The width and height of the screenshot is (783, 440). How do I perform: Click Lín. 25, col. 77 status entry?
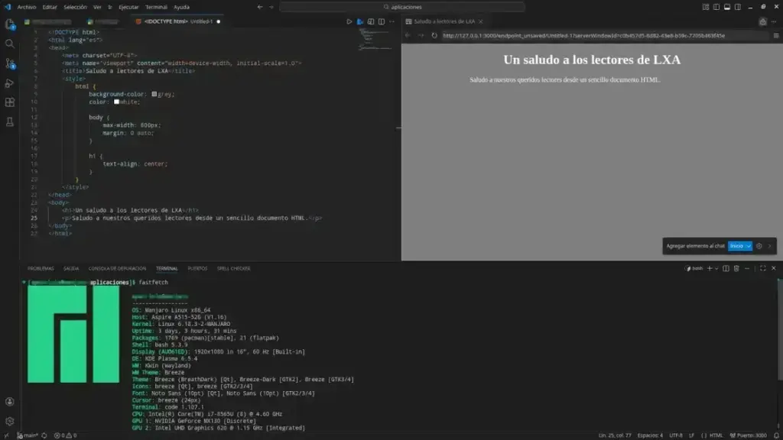point(614,435)
